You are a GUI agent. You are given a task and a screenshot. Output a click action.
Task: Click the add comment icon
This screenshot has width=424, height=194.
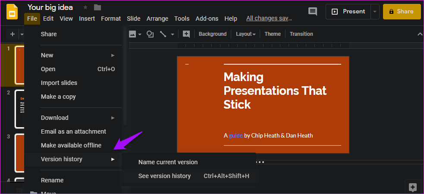(x=186, y=34)
